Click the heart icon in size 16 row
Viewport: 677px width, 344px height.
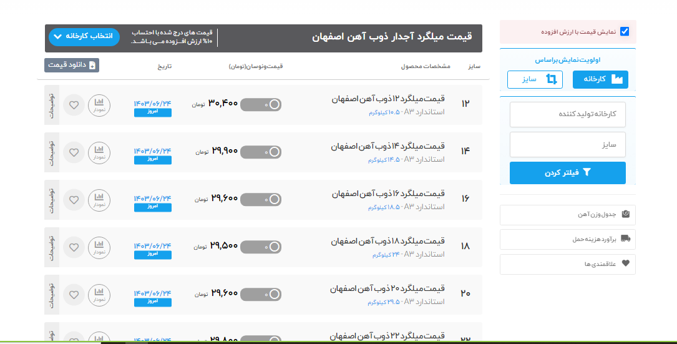[x=74, y=200]
